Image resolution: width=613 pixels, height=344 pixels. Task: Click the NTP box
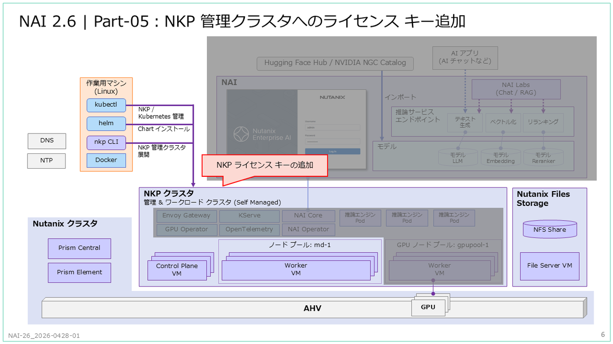pos(46,162)
